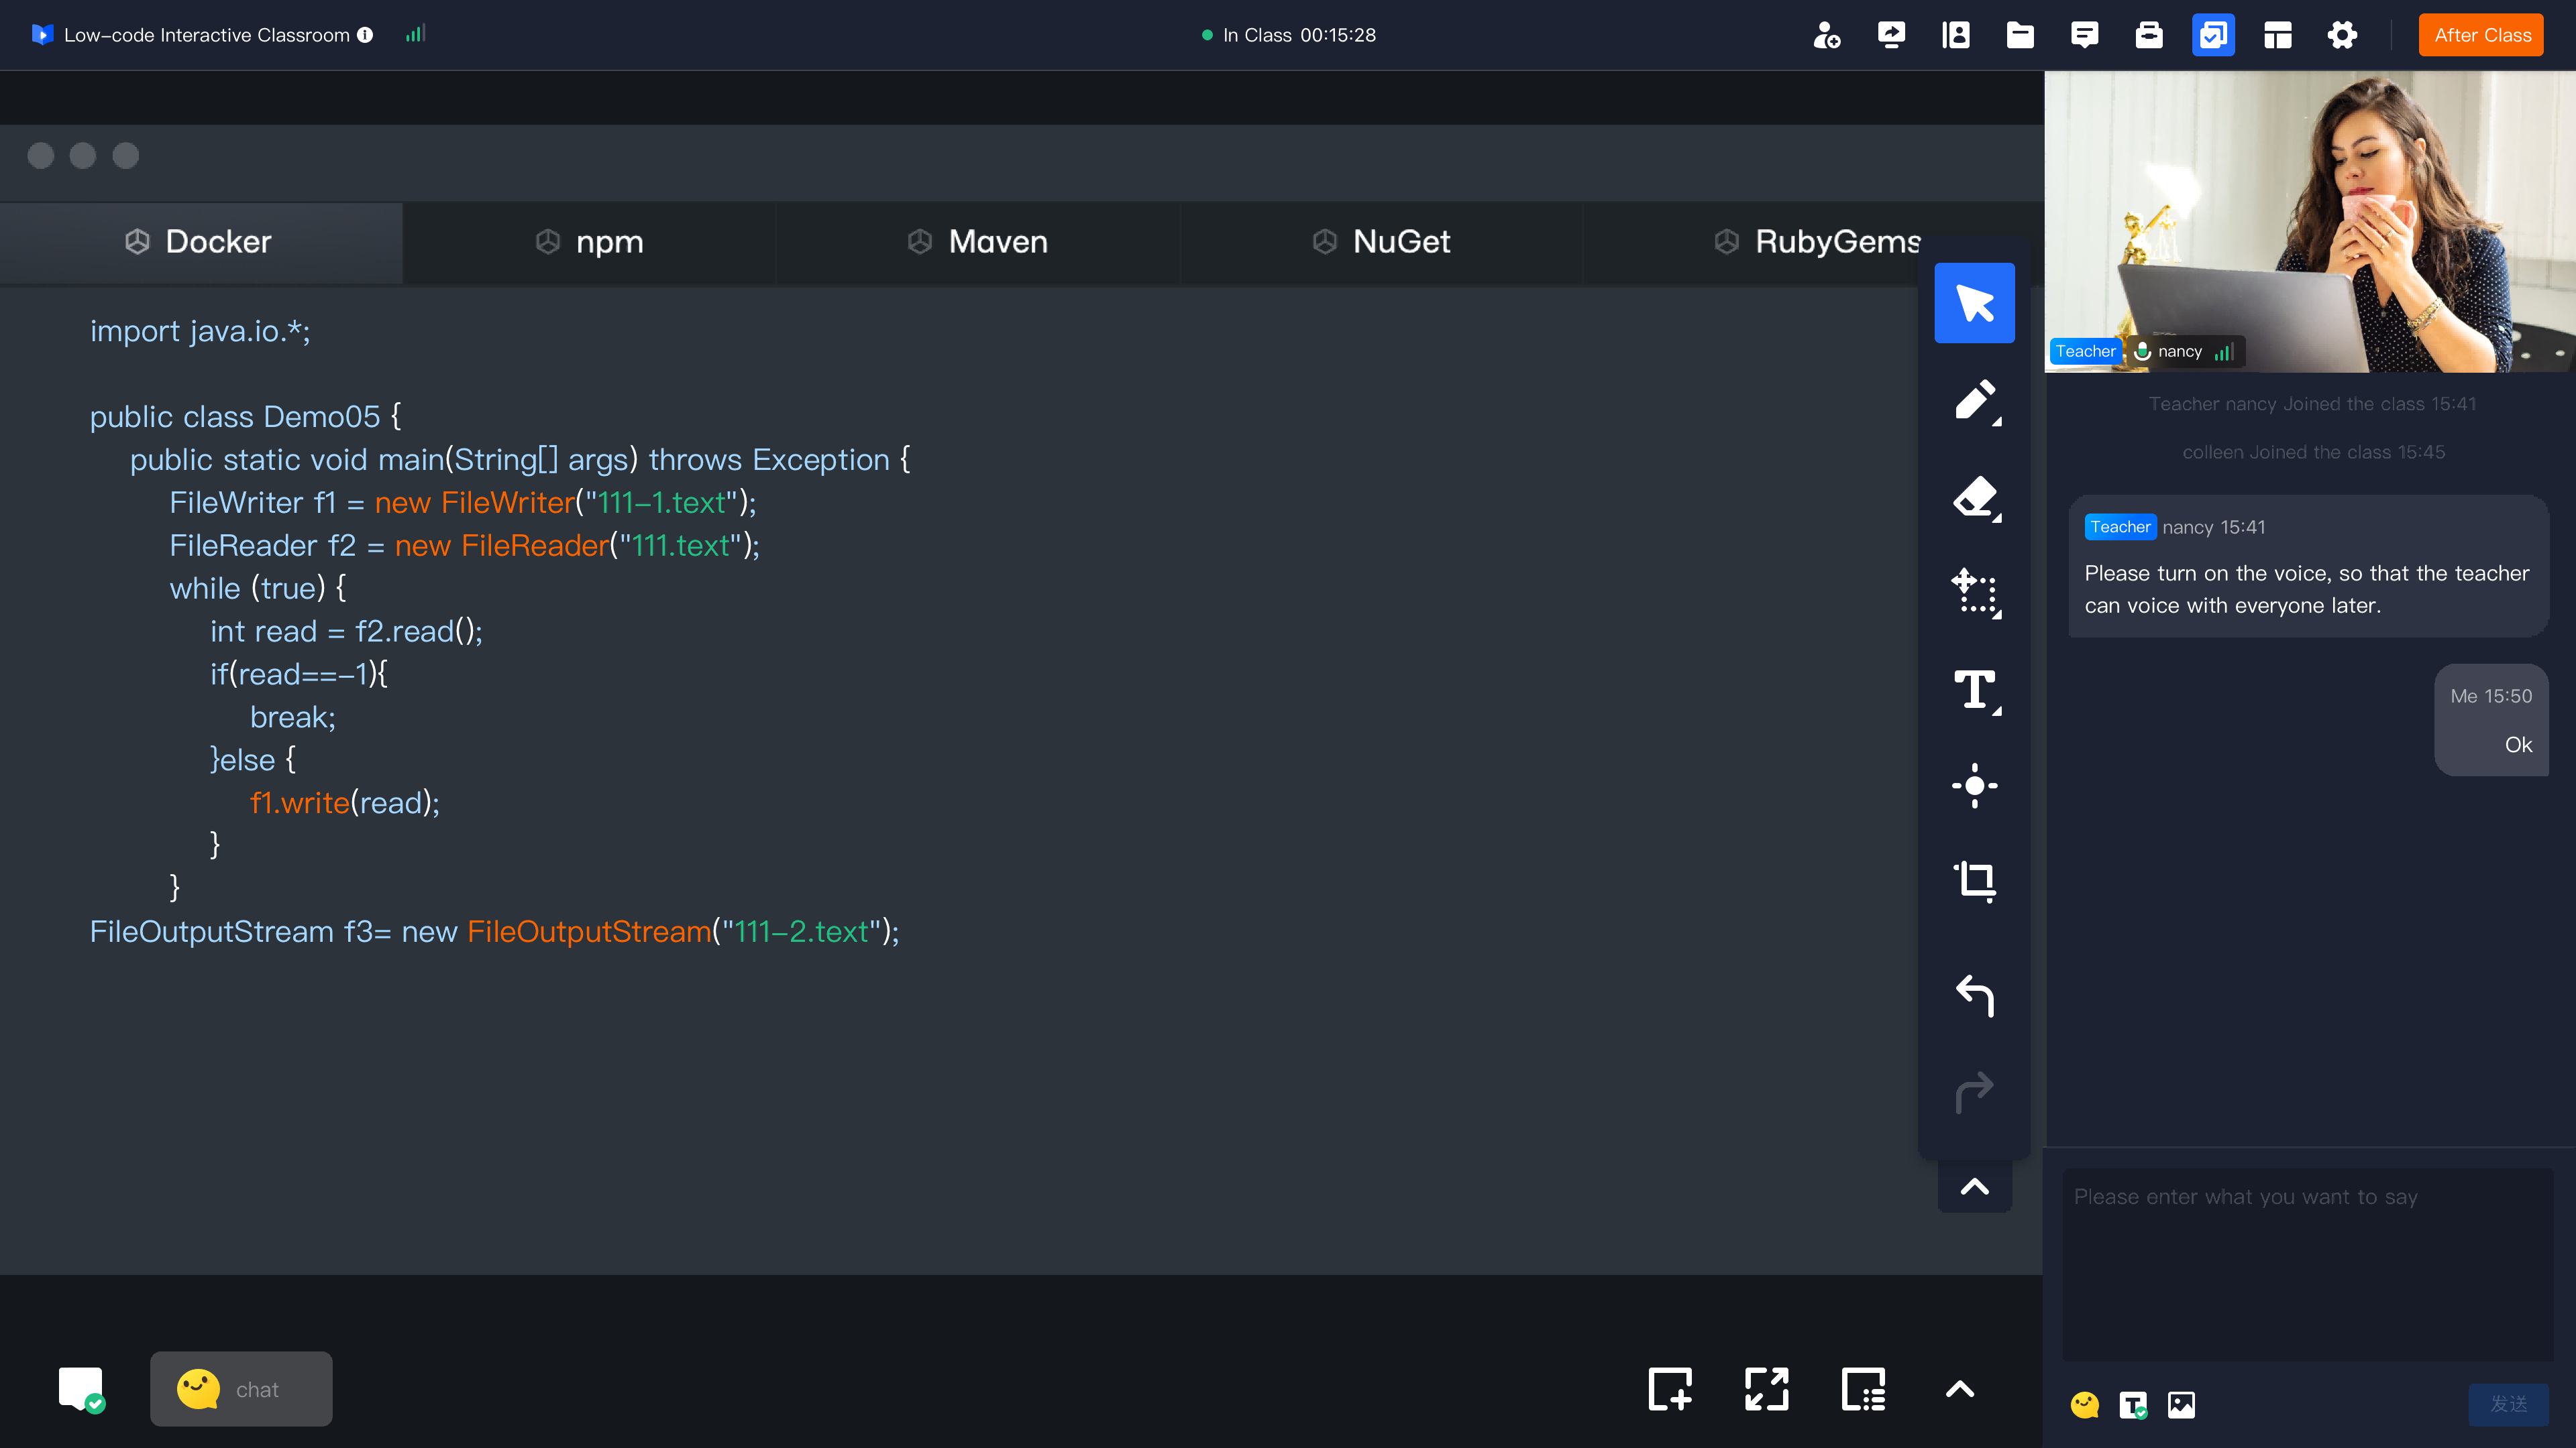Click the chat message input field
This screenshot has height=1448, width=2576.
click(x=2308, y=1263)
